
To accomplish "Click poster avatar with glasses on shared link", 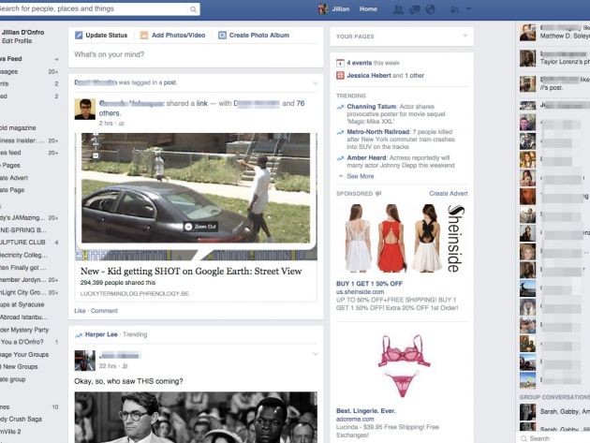I will click(x=84, y=110).
